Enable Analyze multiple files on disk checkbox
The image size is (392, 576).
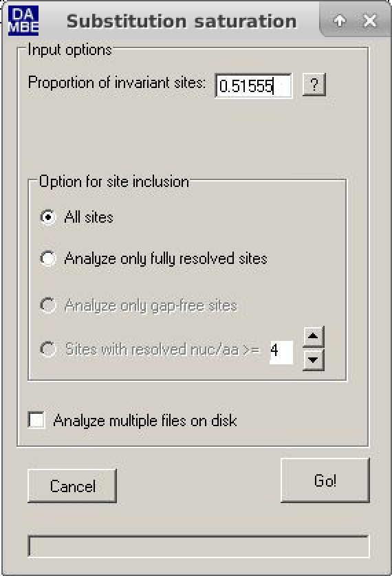pos(36,420)
